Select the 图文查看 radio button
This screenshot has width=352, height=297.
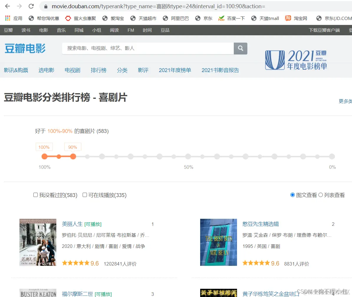coord(292,195)
